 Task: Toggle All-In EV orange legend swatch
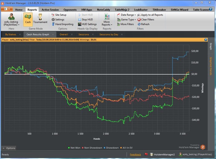click(x=121, y=148)
